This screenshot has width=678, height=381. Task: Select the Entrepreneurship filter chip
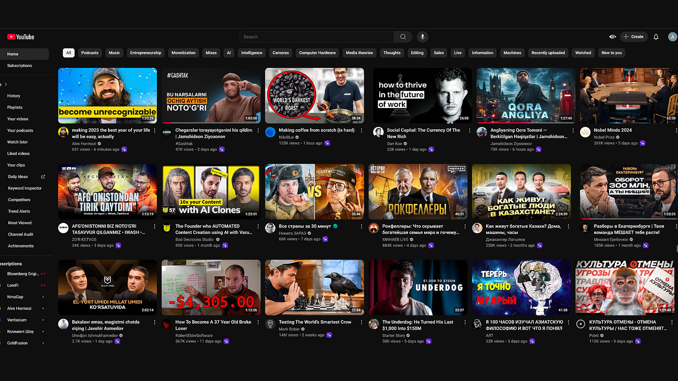[x=146, y=53]
